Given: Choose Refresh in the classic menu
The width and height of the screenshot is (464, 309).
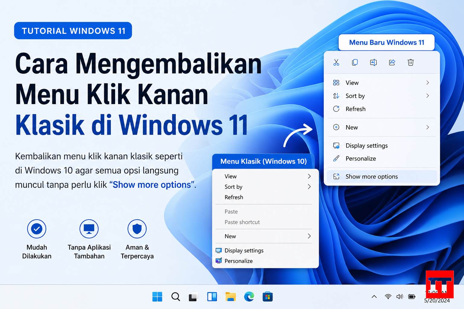Looking at the screenshot, I should tap(266, 197).
